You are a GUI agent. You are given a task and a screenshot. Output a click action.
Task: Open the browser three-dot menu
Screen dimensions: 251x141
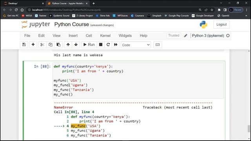pos(247,10)
